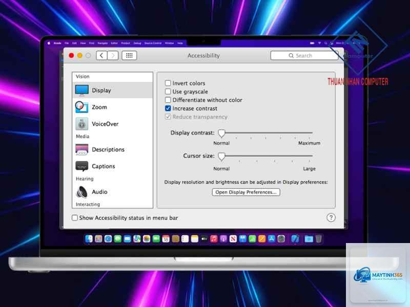Screen dimensions: 410x307
Task: Open the Xcode menu in menu bar
Action: click(x=57, y=43)
